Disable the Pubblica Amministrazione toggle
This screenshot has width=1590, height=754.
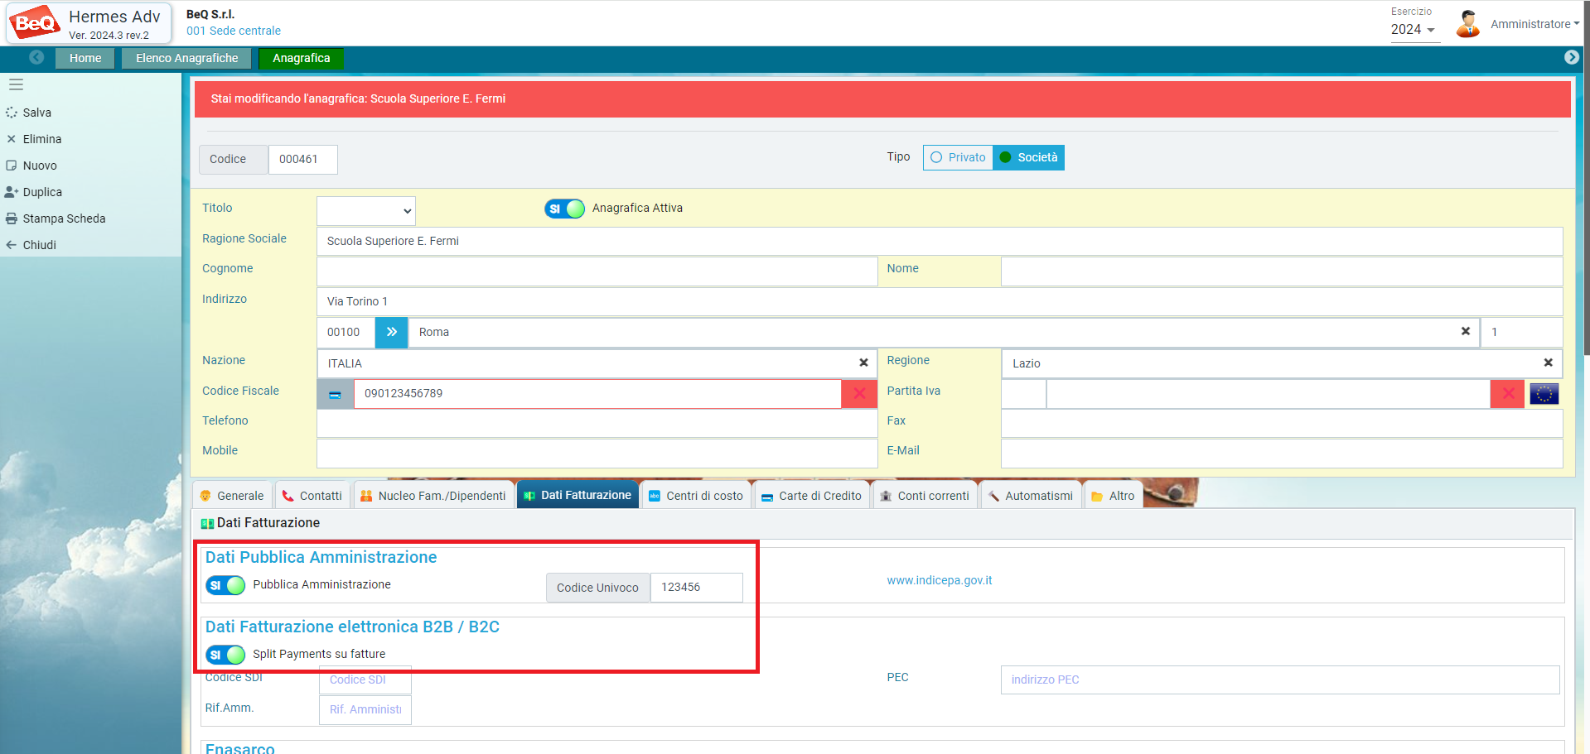point(225,585)
